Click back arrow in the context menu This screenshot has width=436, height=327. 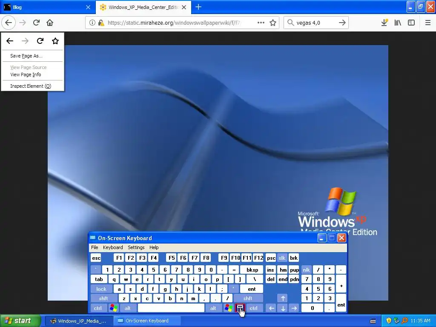(10, 41)
